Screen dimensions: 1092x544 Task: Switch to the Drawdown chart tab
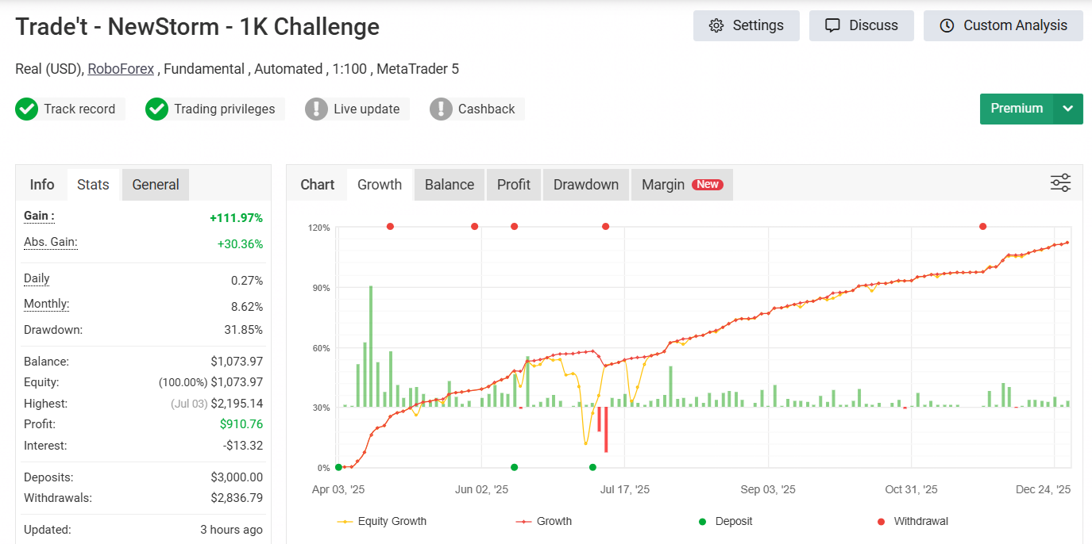click(x=585, y=185)
